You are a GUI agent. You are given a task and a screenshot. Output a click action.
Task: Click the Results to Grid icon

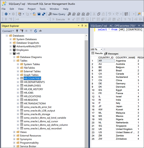(x=114, y=19)
